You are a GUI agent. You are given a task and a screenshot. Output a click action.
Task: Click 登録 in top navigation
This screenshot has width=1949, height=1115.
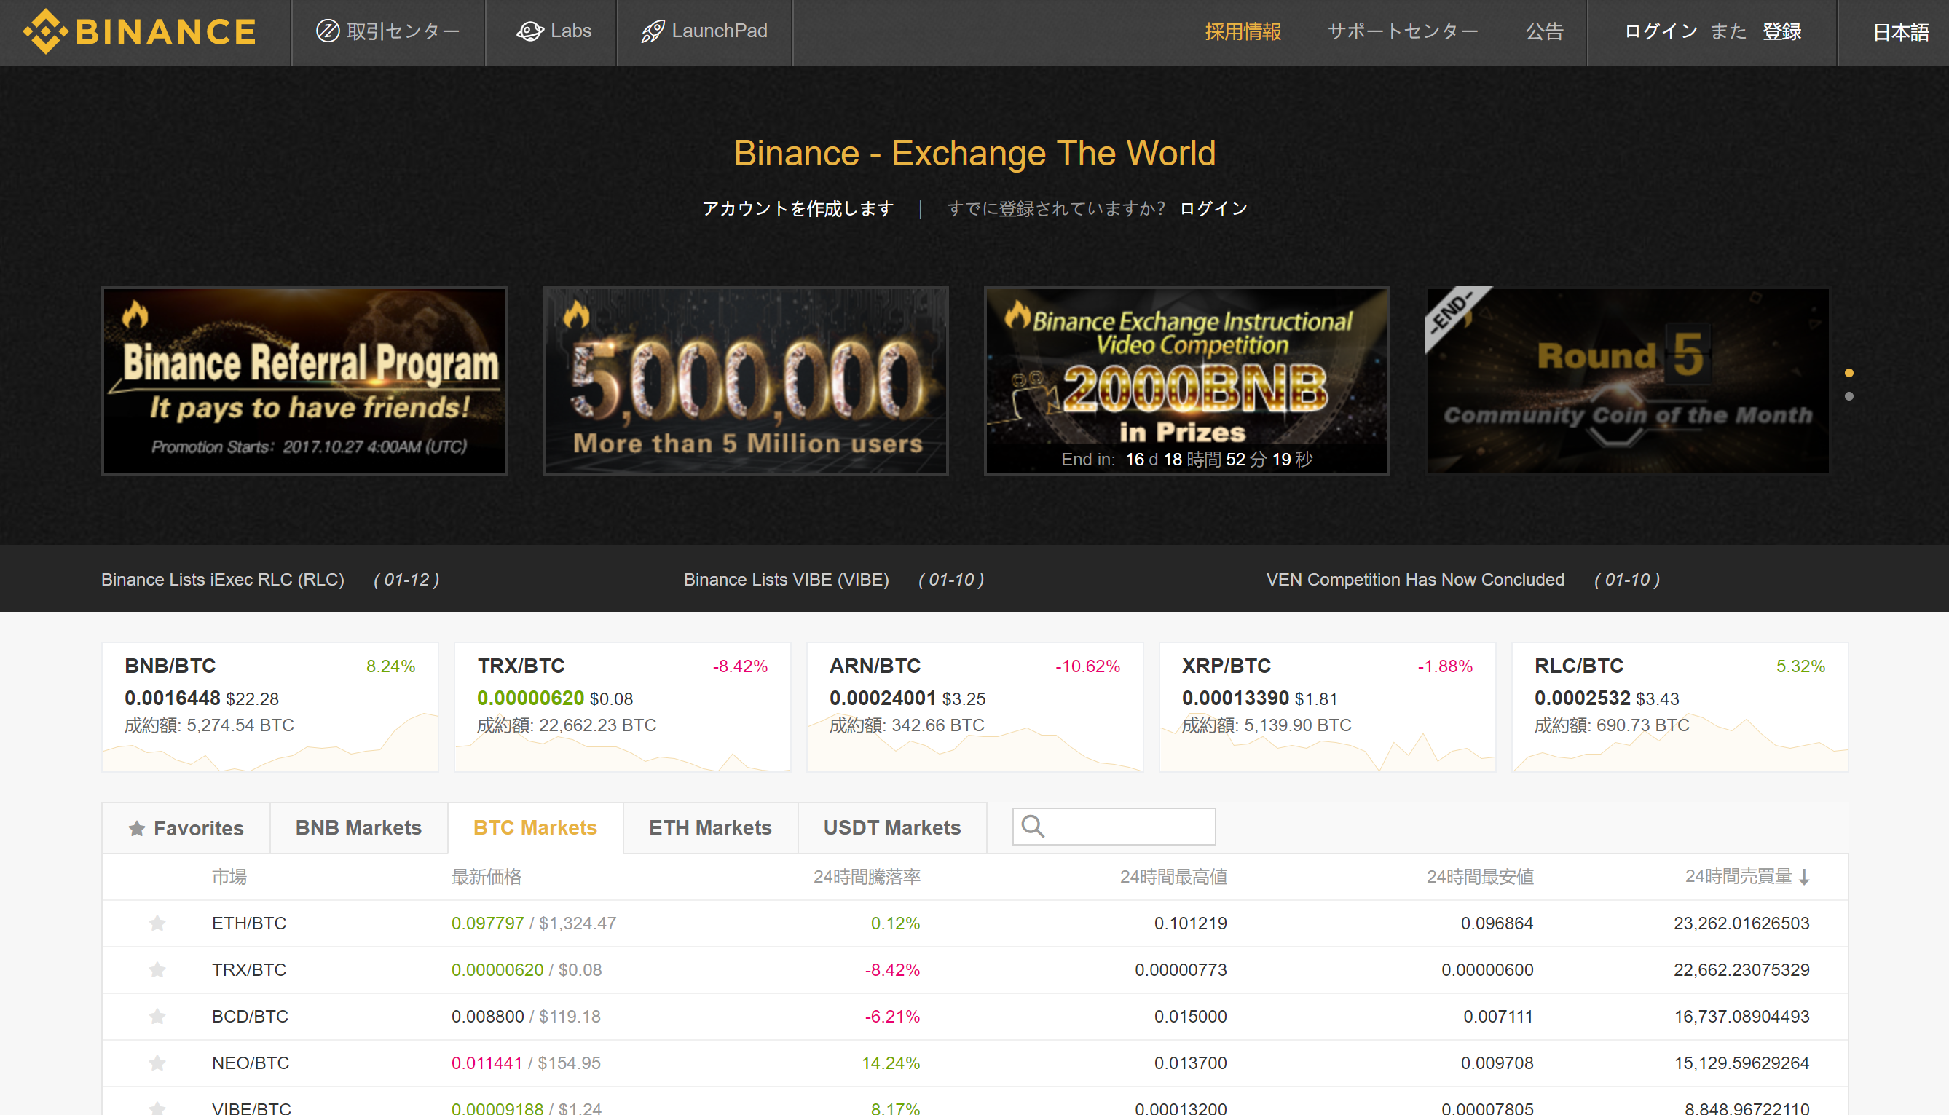coord(1782,31)
